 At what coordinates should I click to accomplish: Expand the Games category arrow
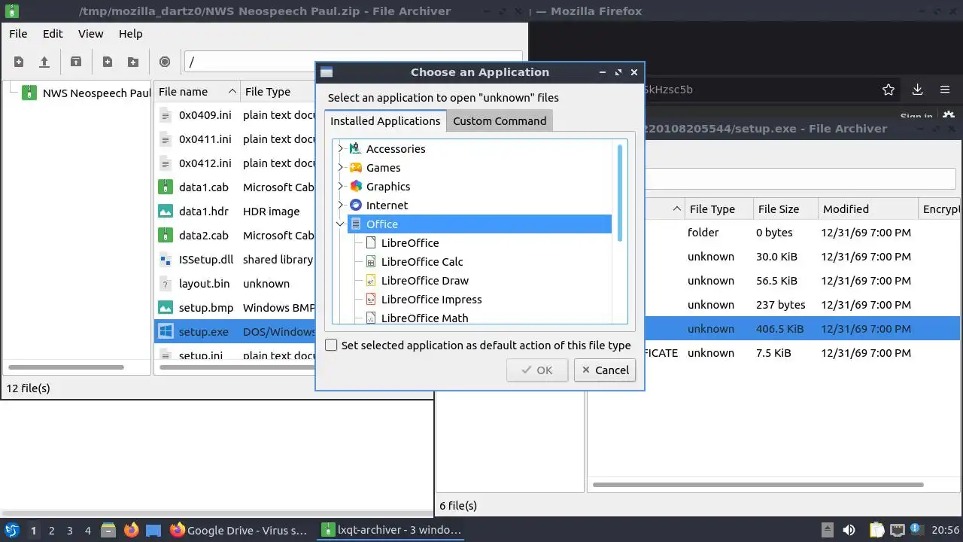pyautogui.click(x=340, y=167)
